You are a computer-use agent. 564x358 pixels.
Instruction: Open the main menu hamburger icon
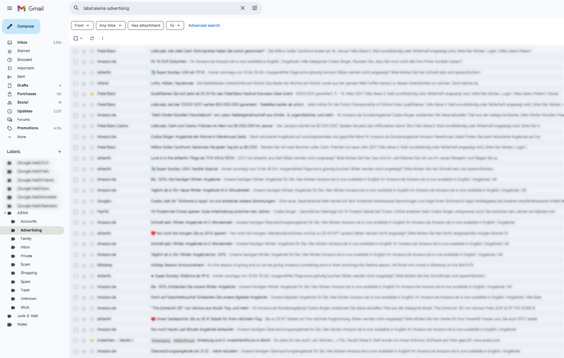[x=10, y=8]
